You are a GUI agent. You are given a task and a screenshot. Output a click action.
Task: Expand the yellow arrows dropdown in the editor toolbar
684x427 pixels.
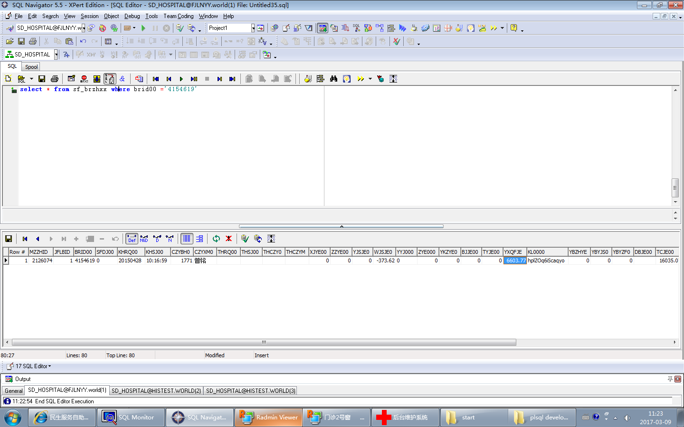(370, 79)
